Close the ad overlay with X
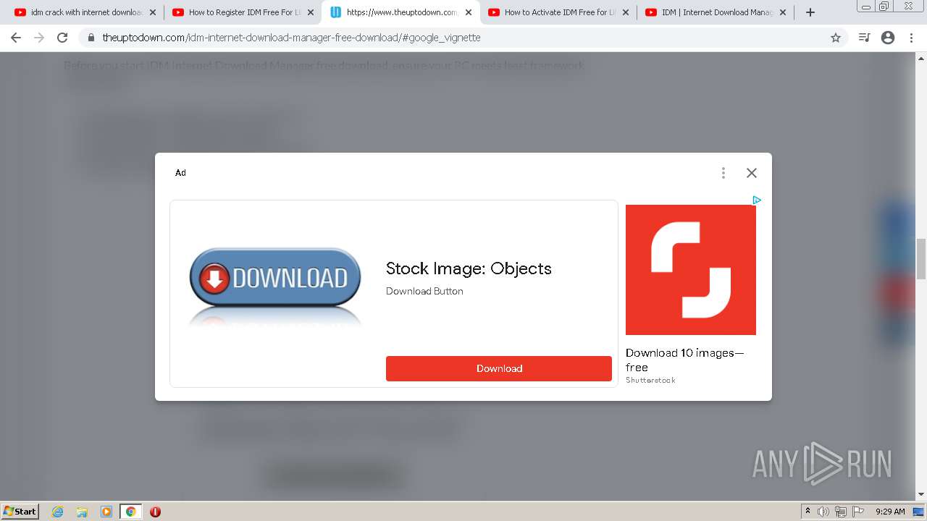927x521 pixels. click(x=752, y=173)
